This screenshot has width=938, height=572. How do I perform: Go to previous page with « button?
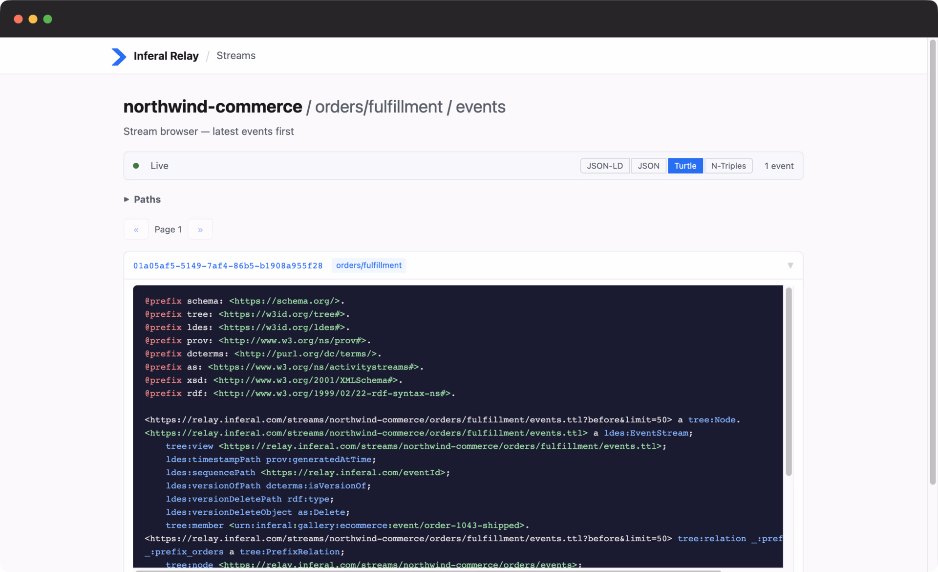point(136,229)
